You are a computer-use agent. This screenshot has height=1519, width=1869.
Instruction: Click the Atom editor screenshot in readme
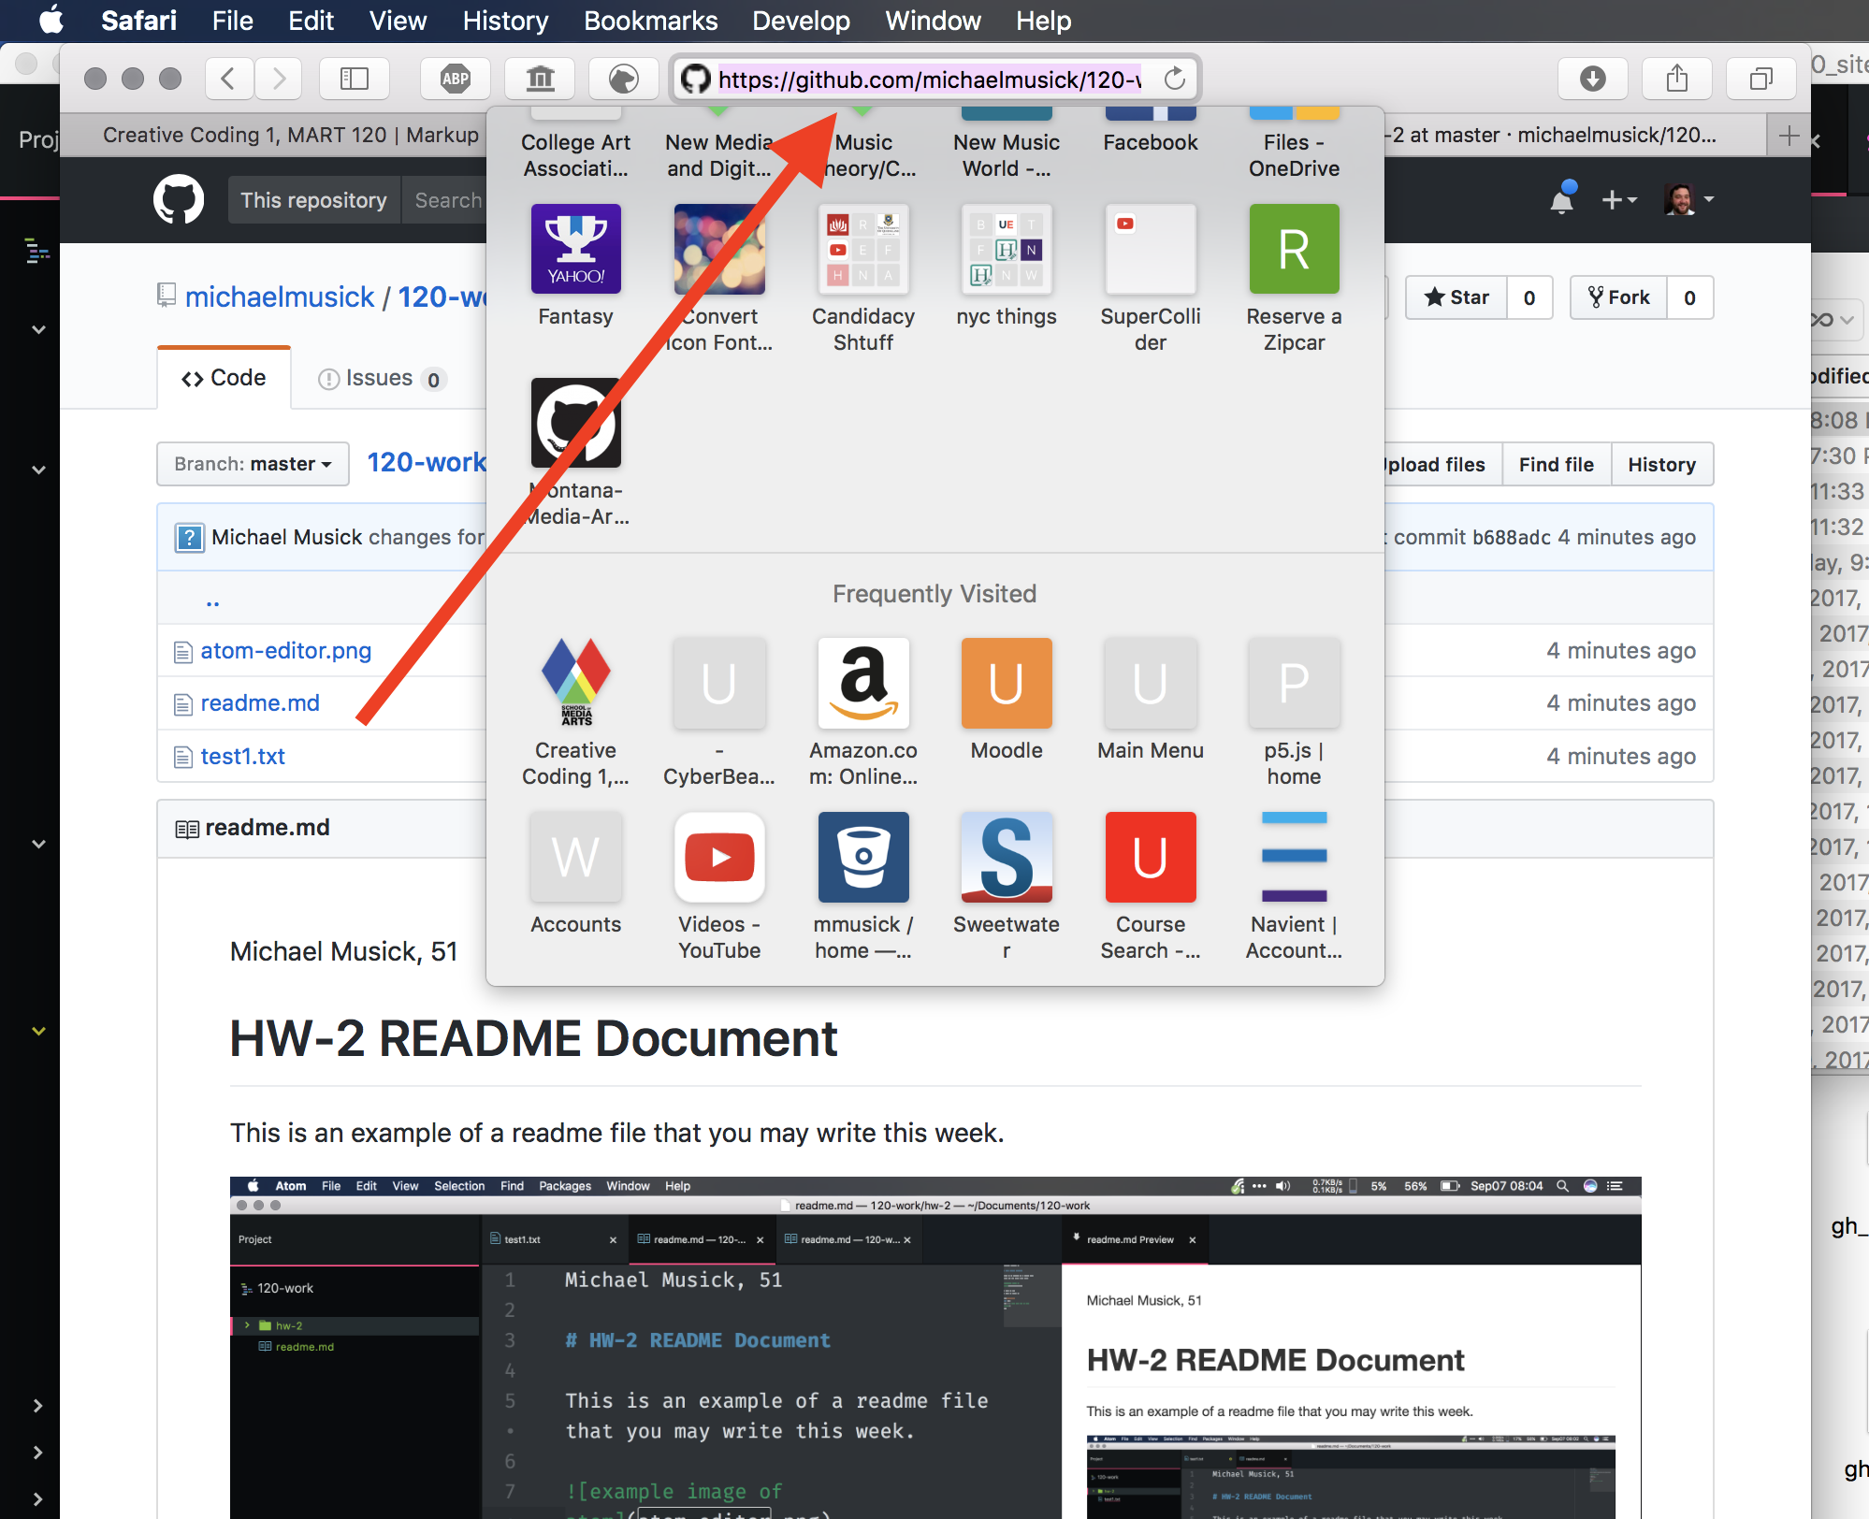tap(935, 1347)
